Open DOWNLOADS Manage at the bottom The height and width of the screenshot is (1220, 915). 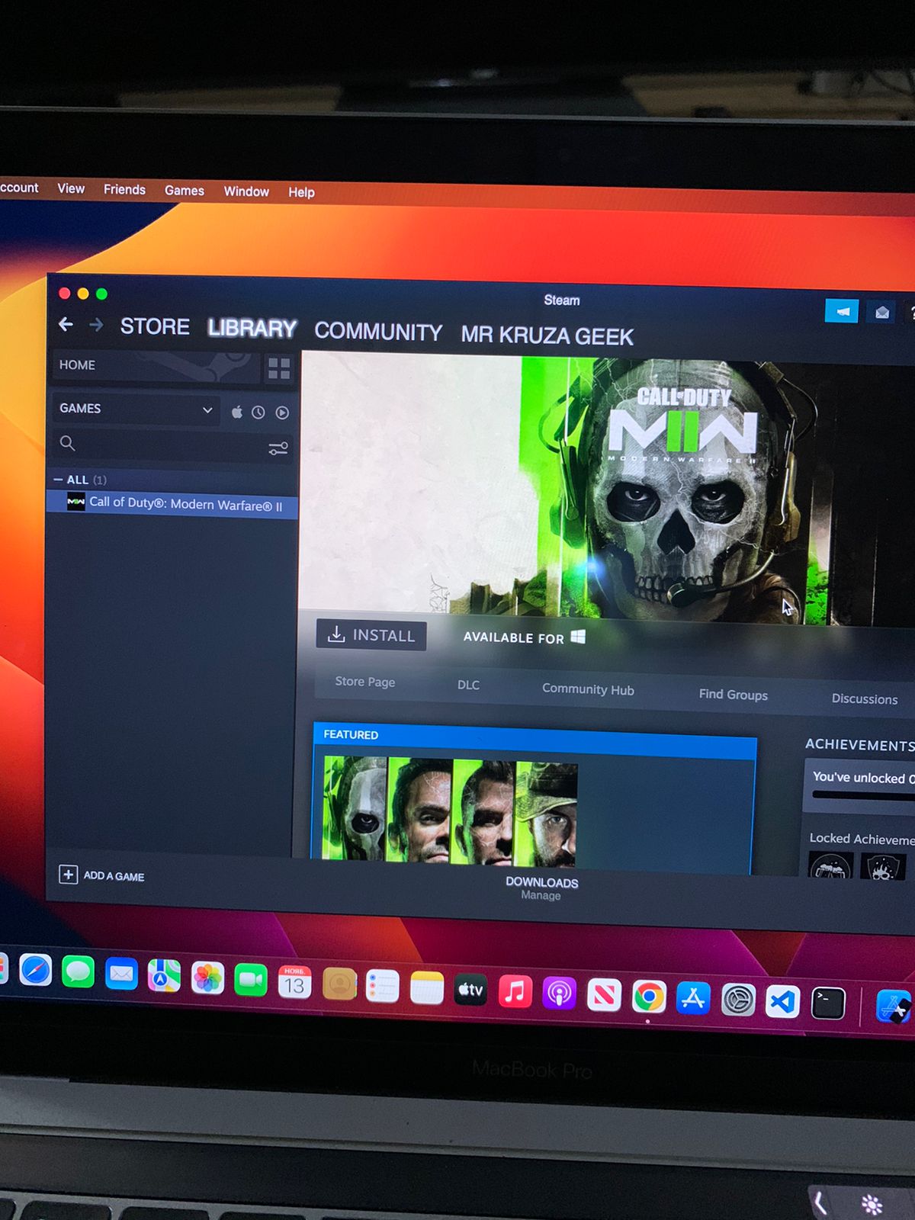pyautogui.click(x=541, y=888)
